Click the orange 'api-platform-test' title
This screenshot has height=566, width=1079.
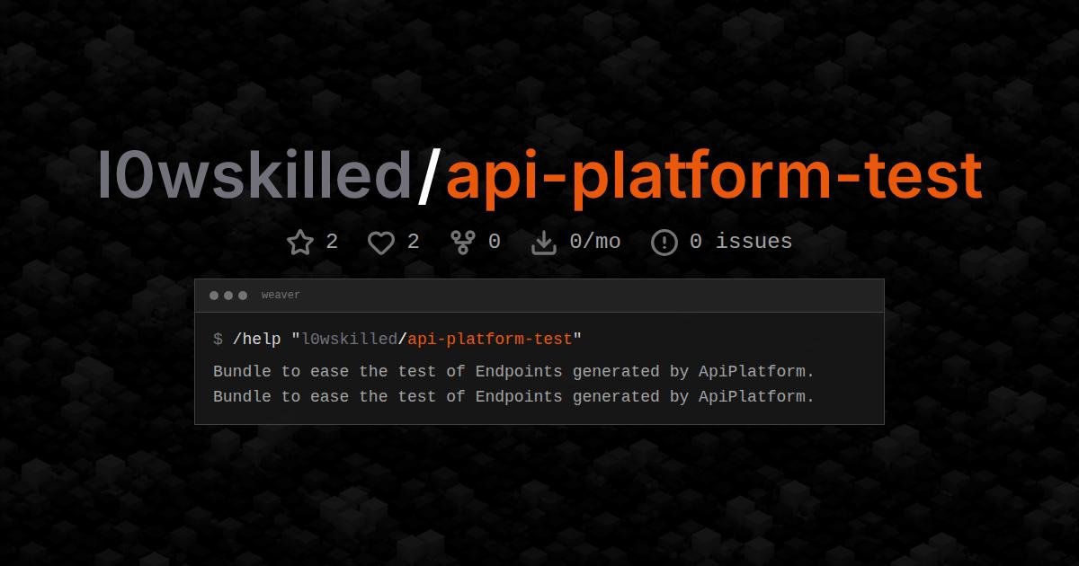coord(714,178)
